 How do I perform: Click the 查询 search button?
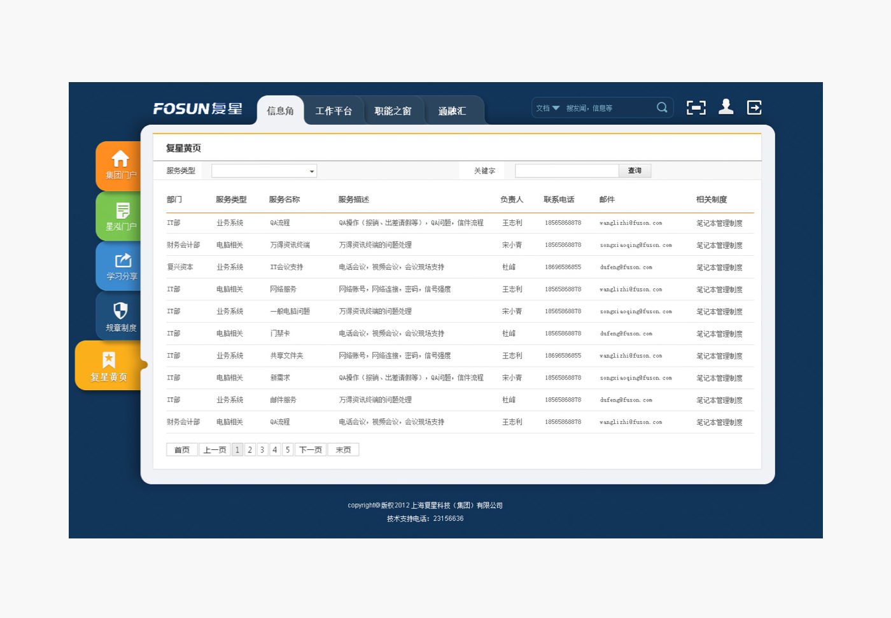[635, 171]
